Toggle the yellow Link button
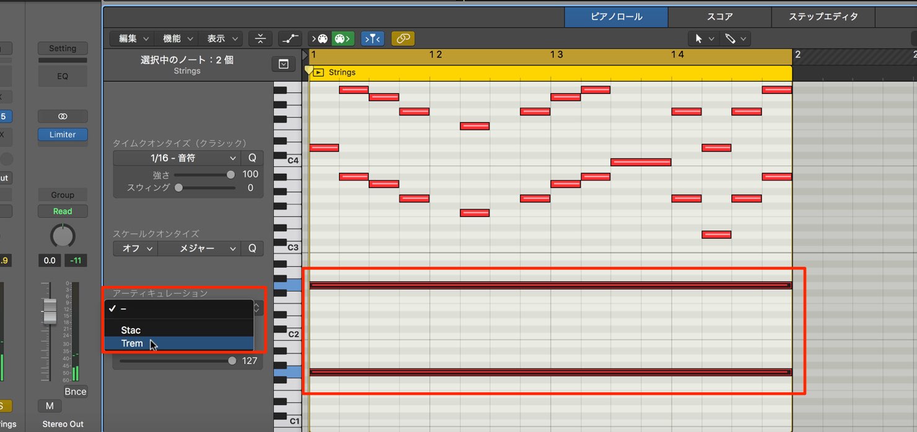 [403, 39]
